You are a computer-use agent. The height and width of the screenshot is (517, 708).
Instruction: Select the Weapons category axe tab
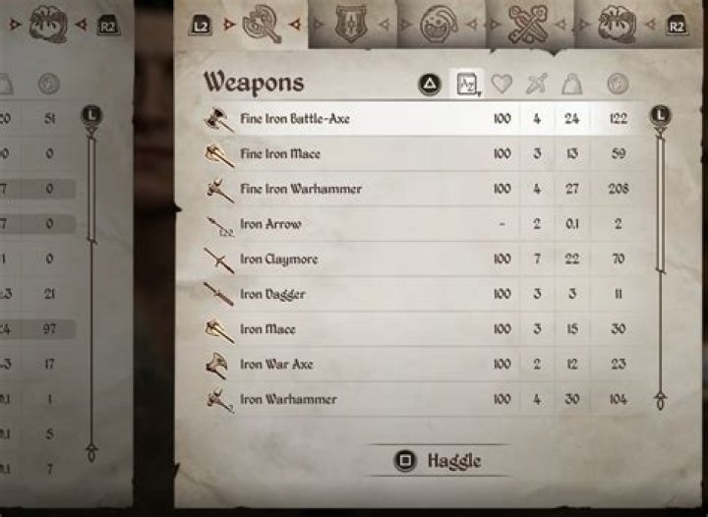pyautogui.click(x=260, y=24)
